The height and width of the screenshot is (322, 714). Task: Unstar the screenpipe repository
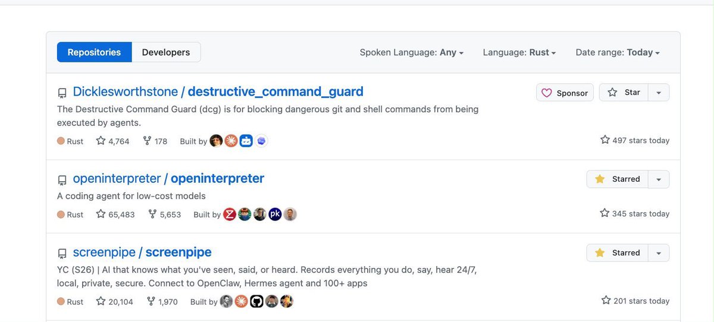[x=618, y=253]
